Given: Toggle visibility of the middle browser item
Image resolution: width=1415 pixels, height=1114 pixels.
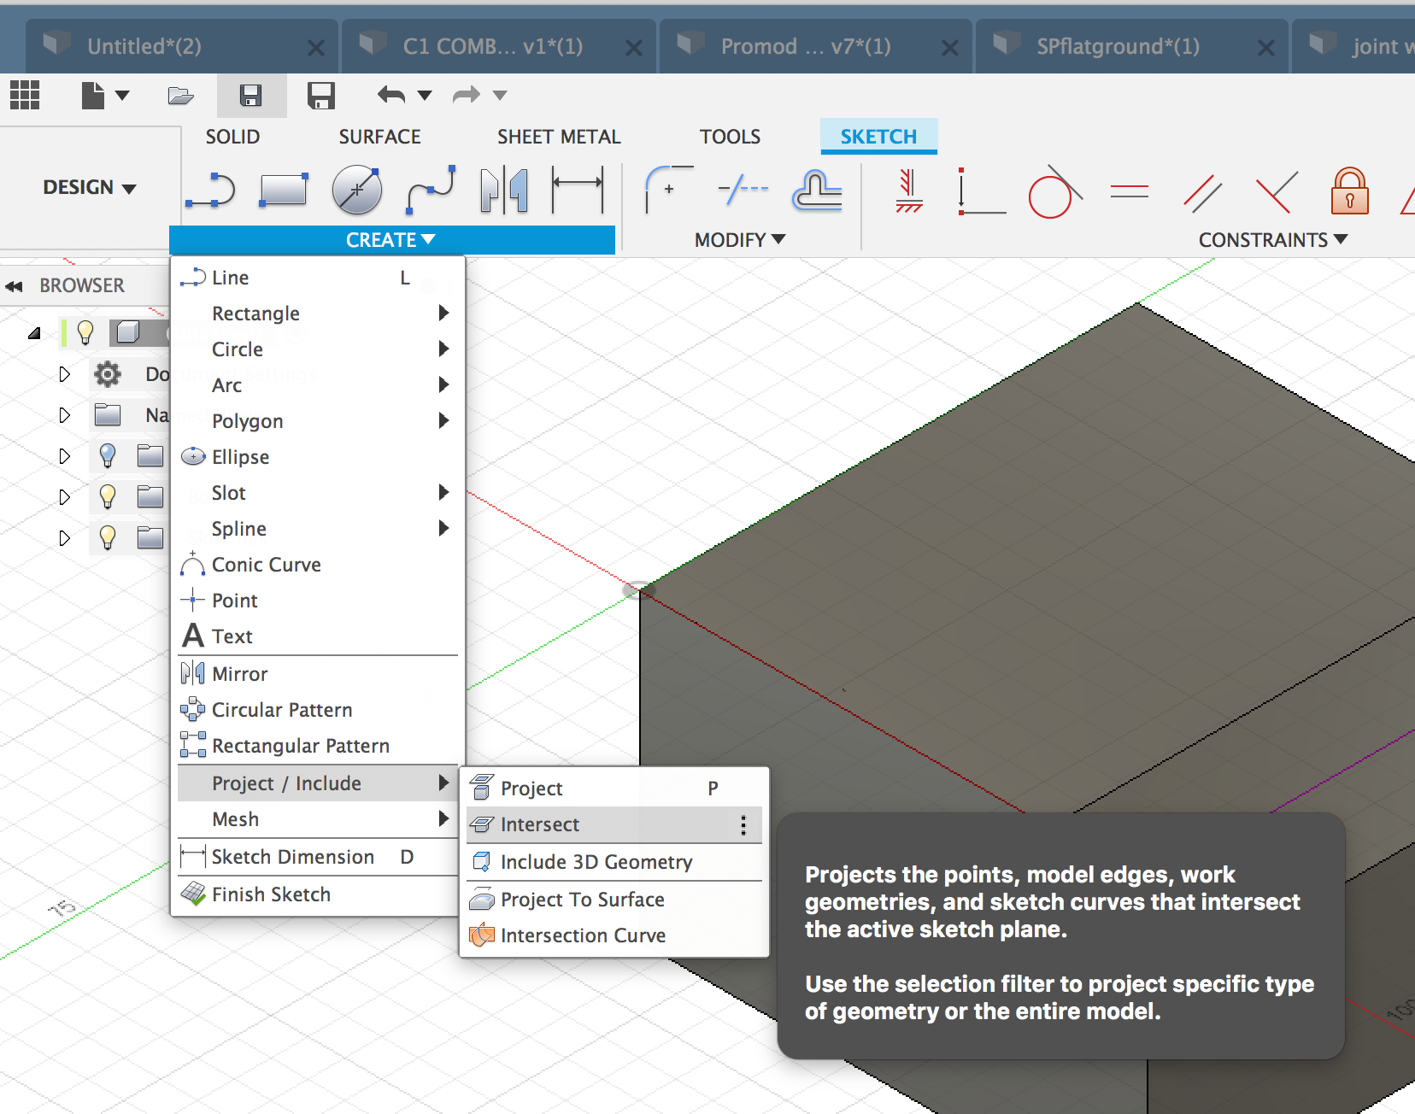Looking at the screenshot, I should pyautogui.click(x=109, y=496).
